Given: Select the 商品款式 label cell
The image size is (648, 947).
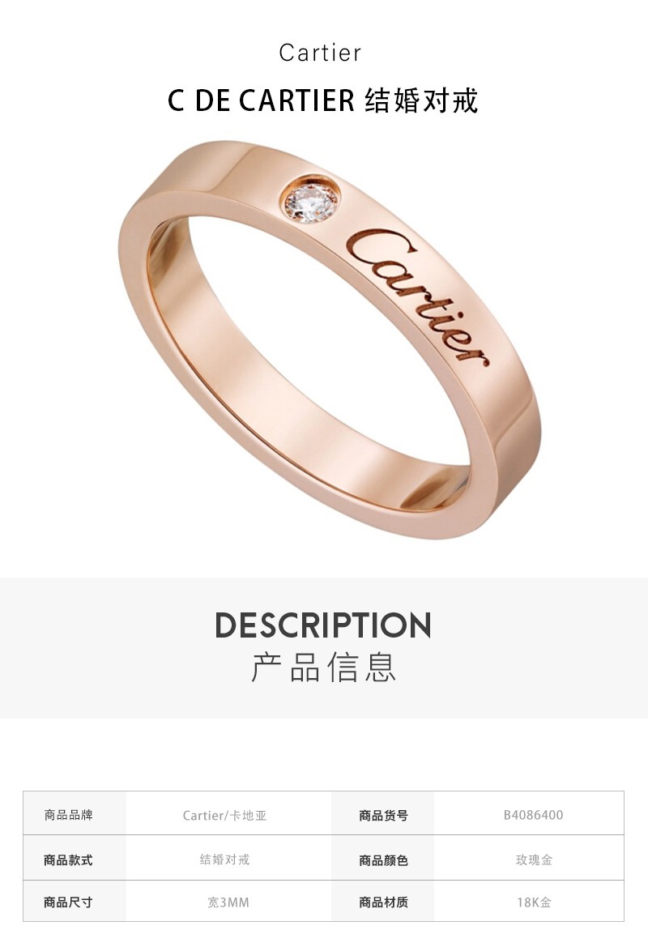Looking at the screenshot, I should click(75, 858).
